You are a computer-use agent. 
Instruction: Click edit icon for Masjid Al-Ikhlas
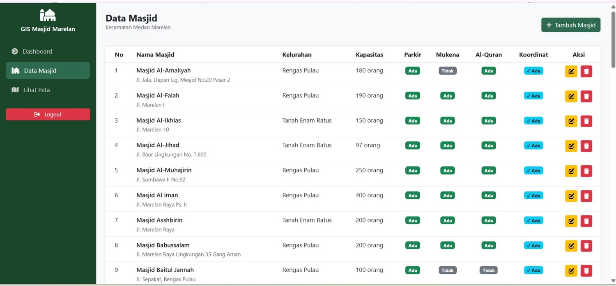571,121
